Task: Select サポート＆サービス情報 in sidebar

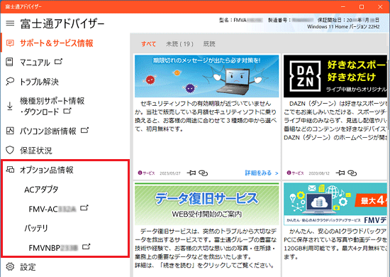Action: 56,43
